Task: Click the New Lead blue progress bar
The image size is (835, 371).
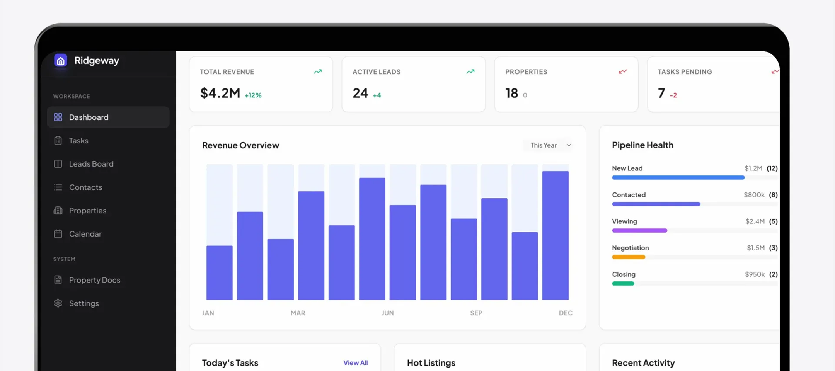Action: (x=678, y=178)
